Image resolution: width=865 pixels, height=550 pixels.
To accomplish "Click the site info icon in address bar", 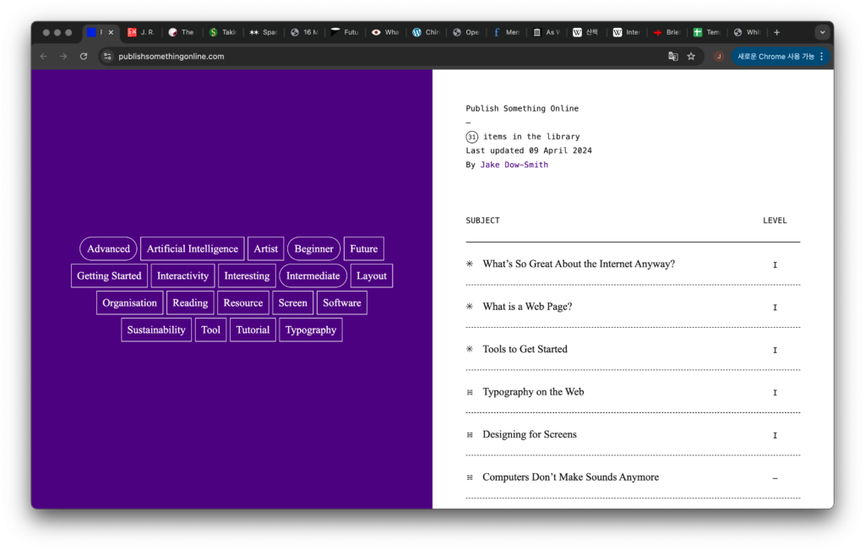I will [107, 57].
